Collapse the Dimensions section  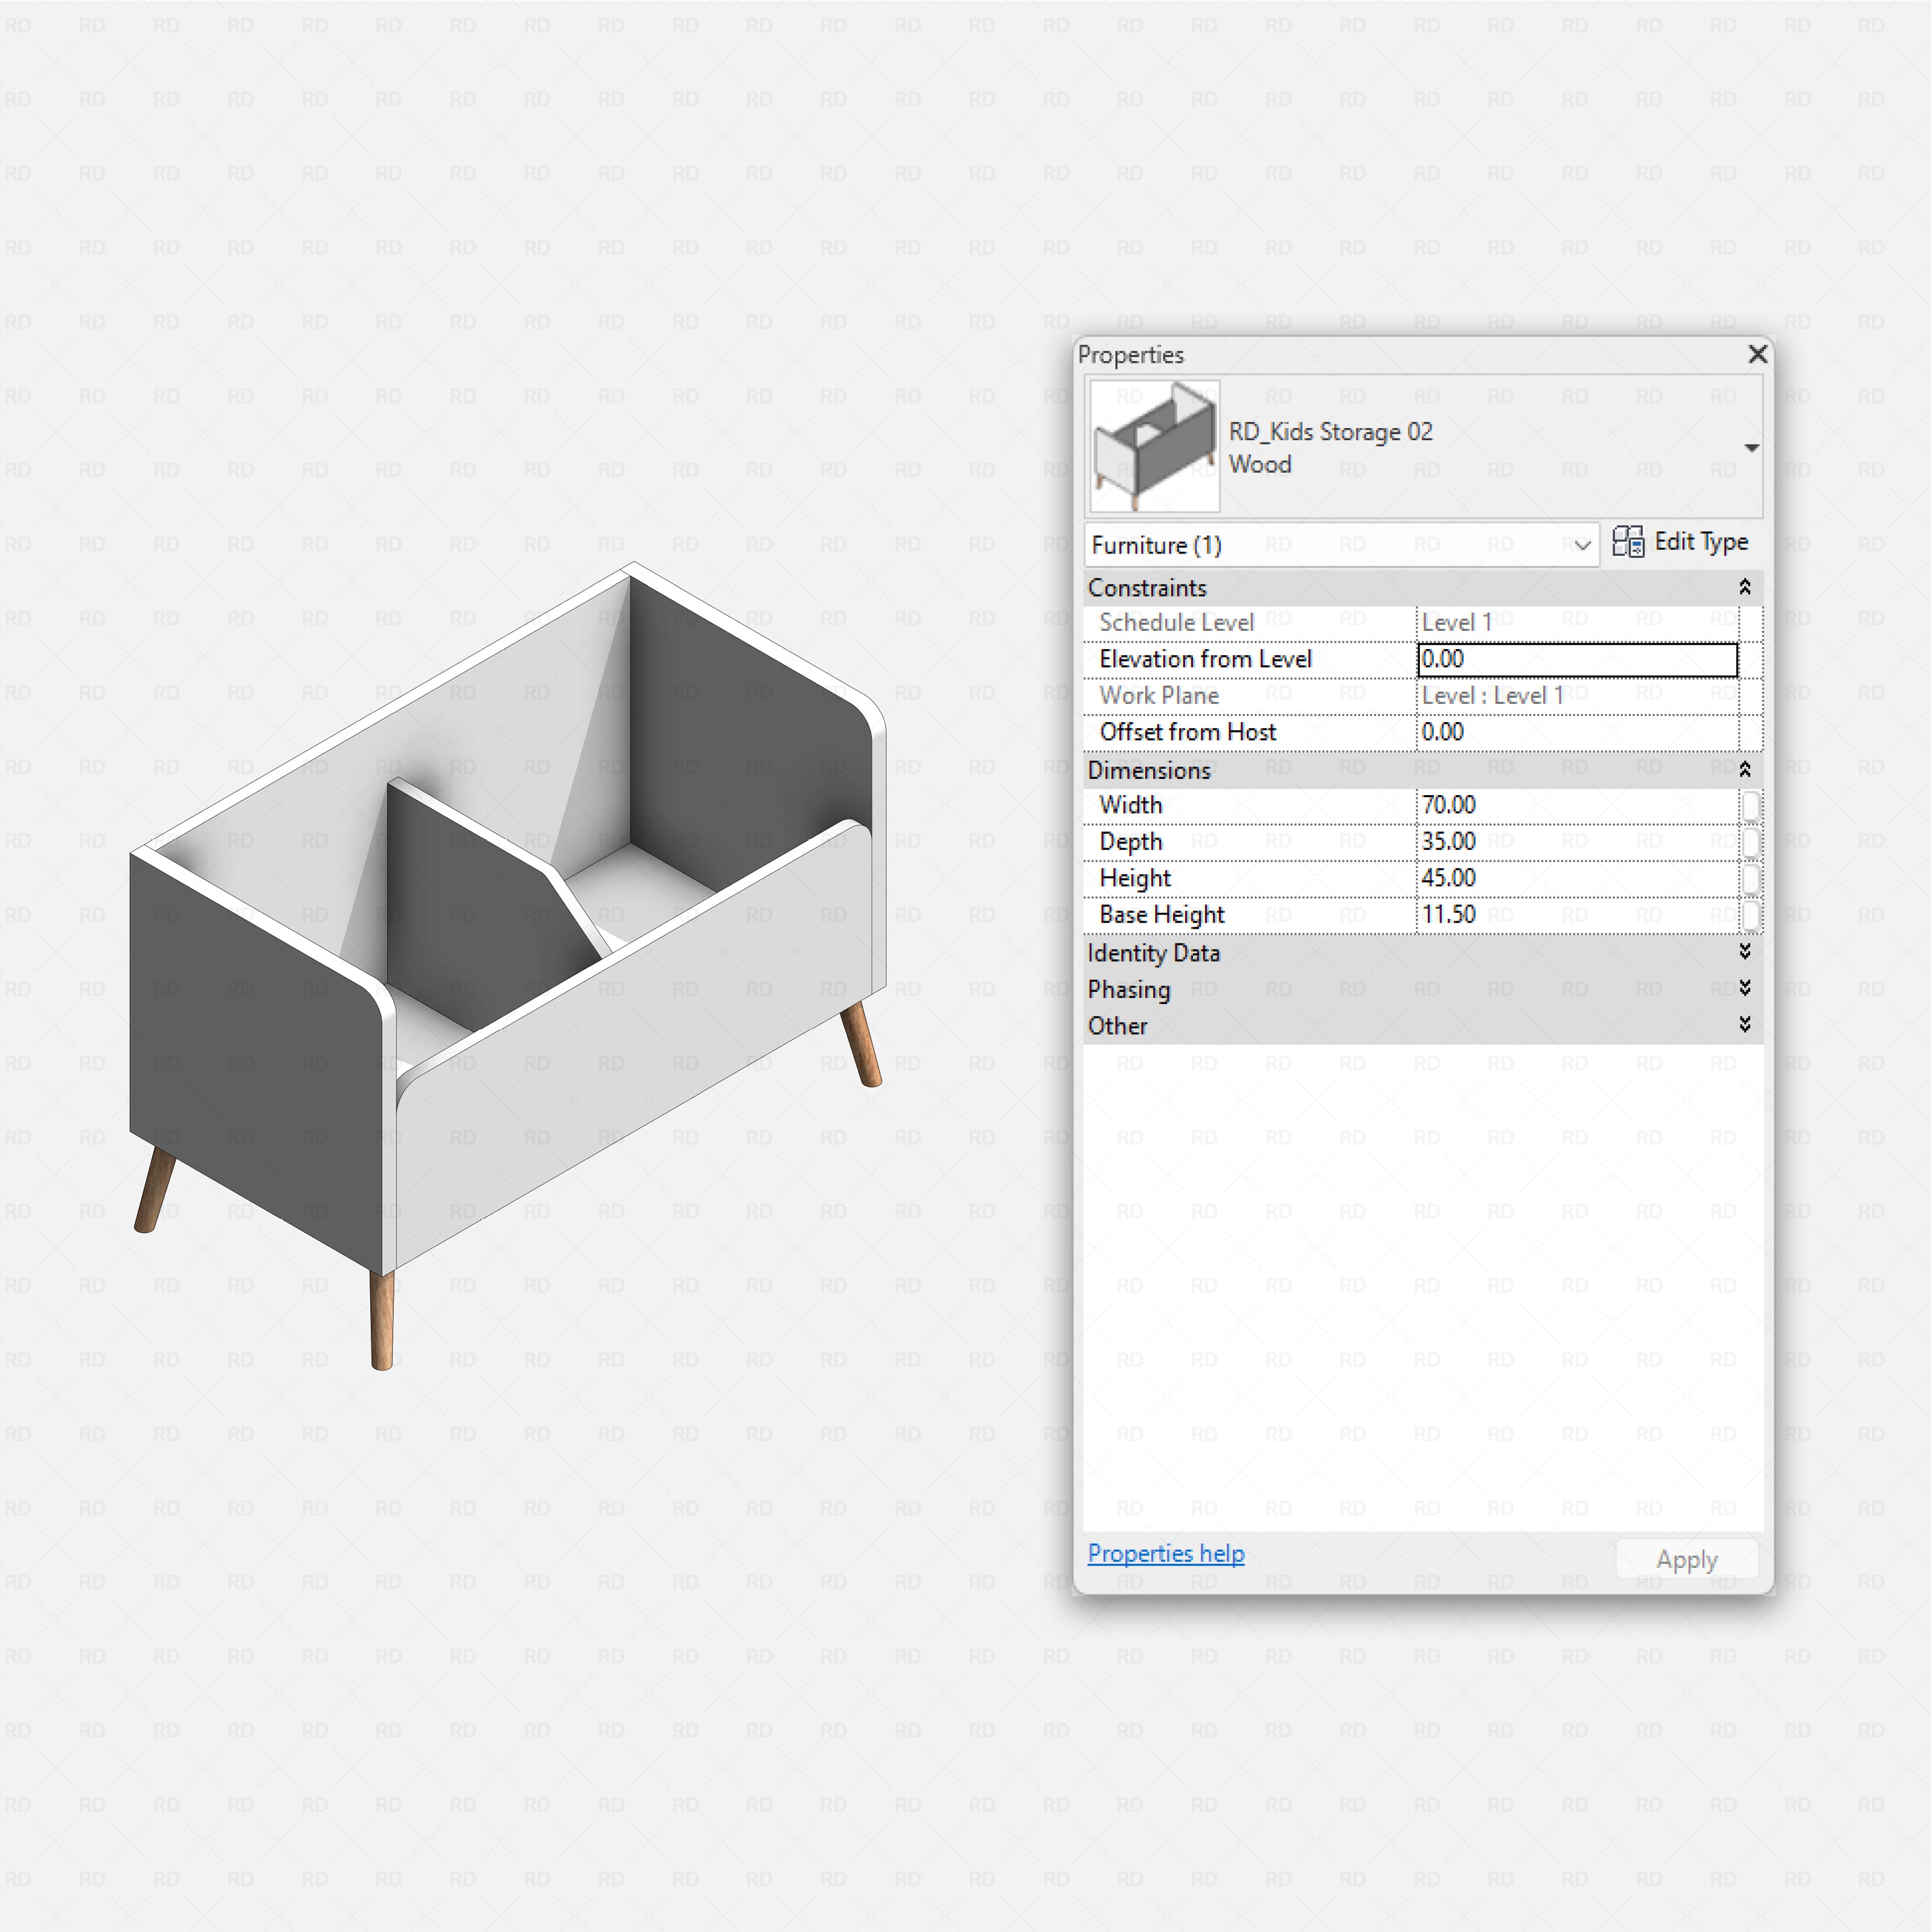(1745, 769)
